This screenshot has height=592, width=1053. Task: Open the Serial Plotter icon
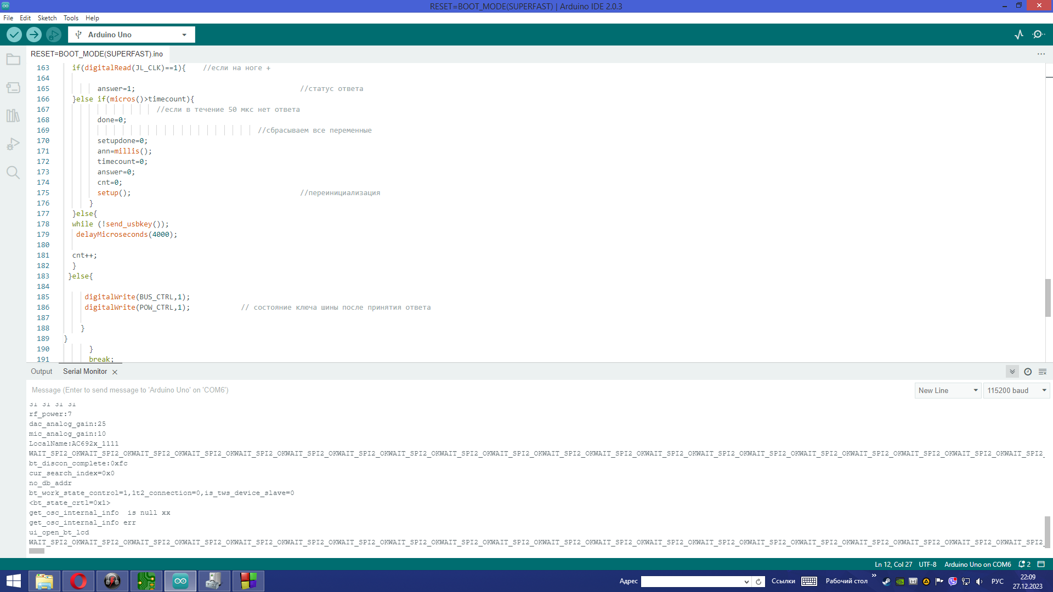point(1019,35)
